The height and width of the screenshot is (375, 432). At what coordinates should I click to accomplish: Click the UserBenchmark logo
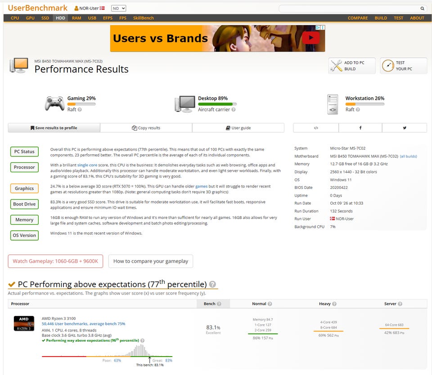(x=38, y=8)
